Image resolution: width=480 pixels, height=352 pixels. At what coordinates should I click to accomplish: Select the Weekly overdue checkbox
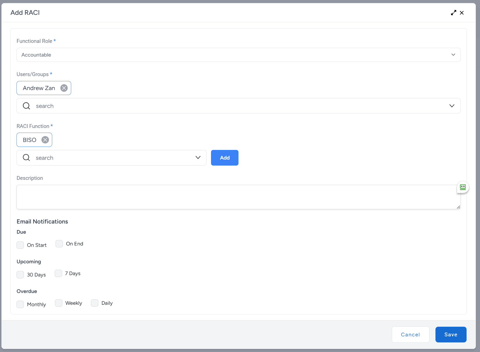click(x=59, y=303)
